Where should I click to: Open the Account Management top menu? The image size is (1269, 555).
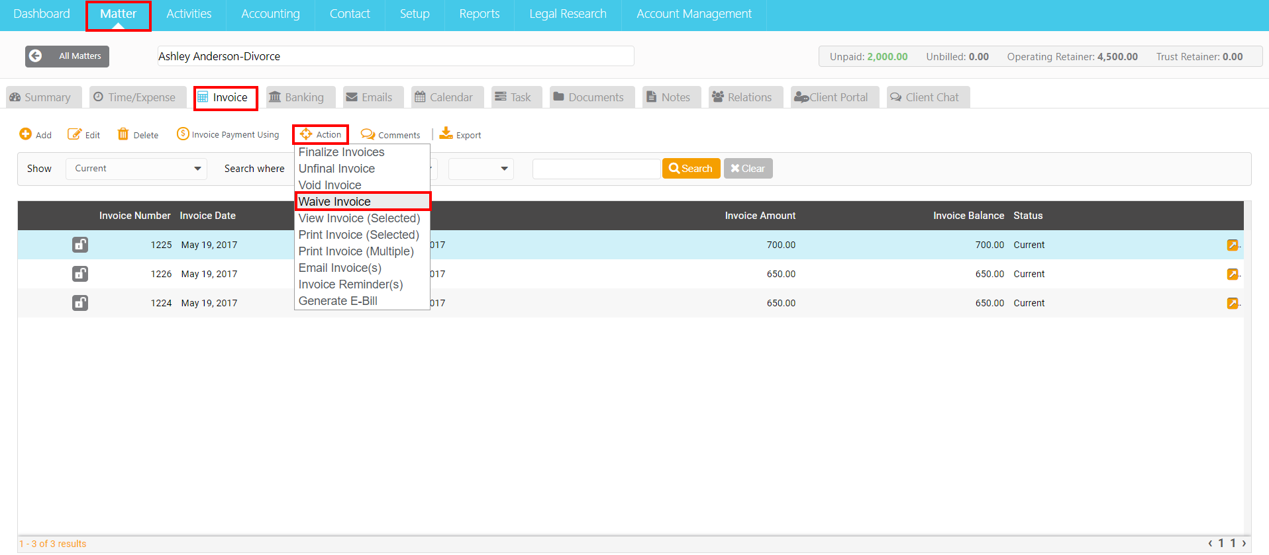pyautogui.click(x=694, y=14)
